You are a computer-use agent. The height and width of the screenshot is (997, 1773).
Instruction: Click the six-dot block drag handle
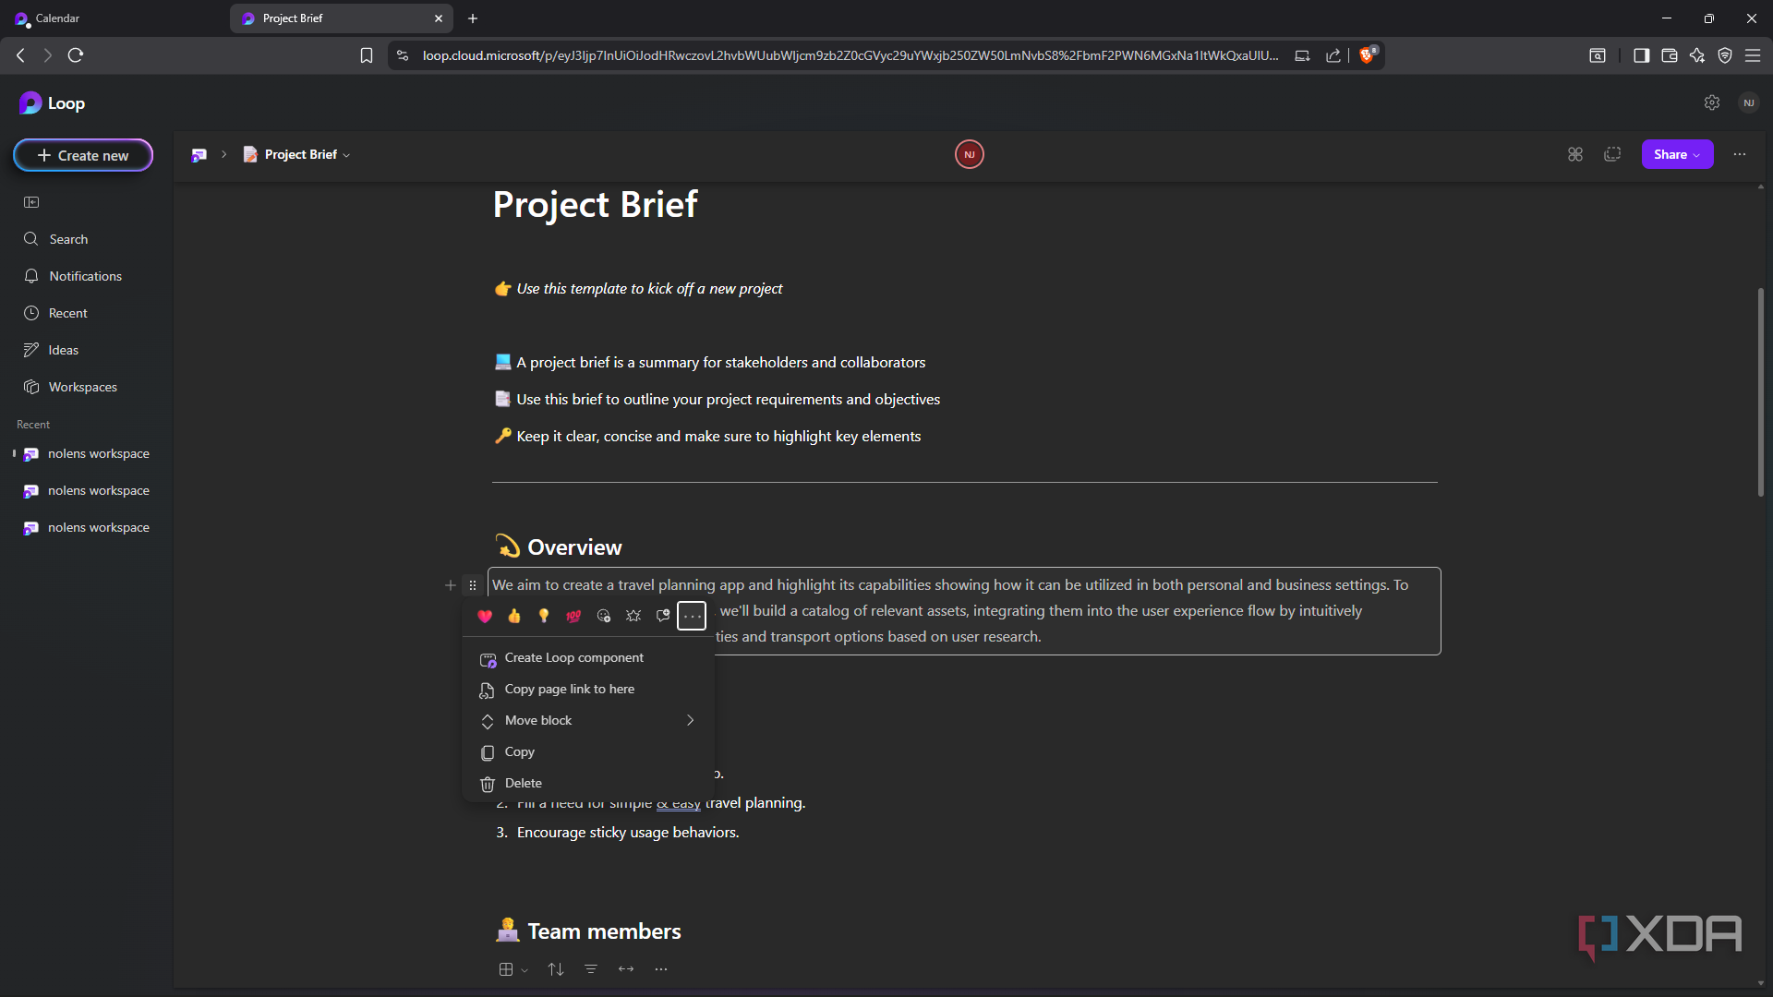tap(473, 585)
